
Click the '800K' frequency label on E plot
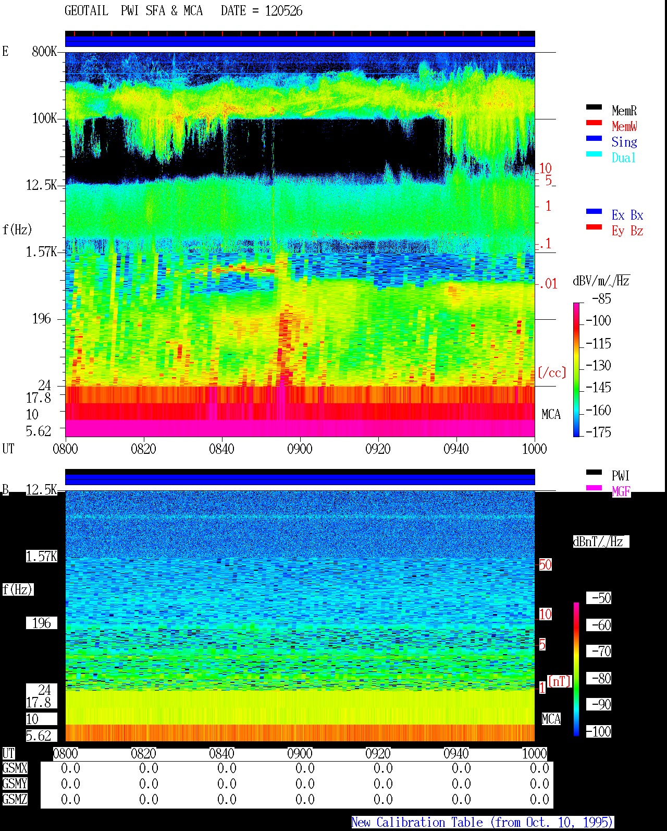44,51
